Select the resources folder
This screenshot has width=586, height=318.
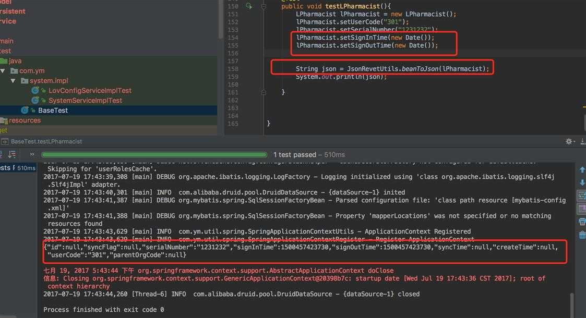25,120
